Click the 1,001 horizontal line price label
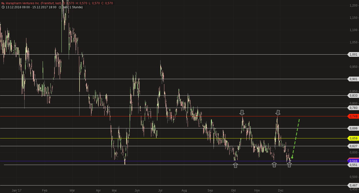Screen dimensions: 359x193 (x=353, y=54)
